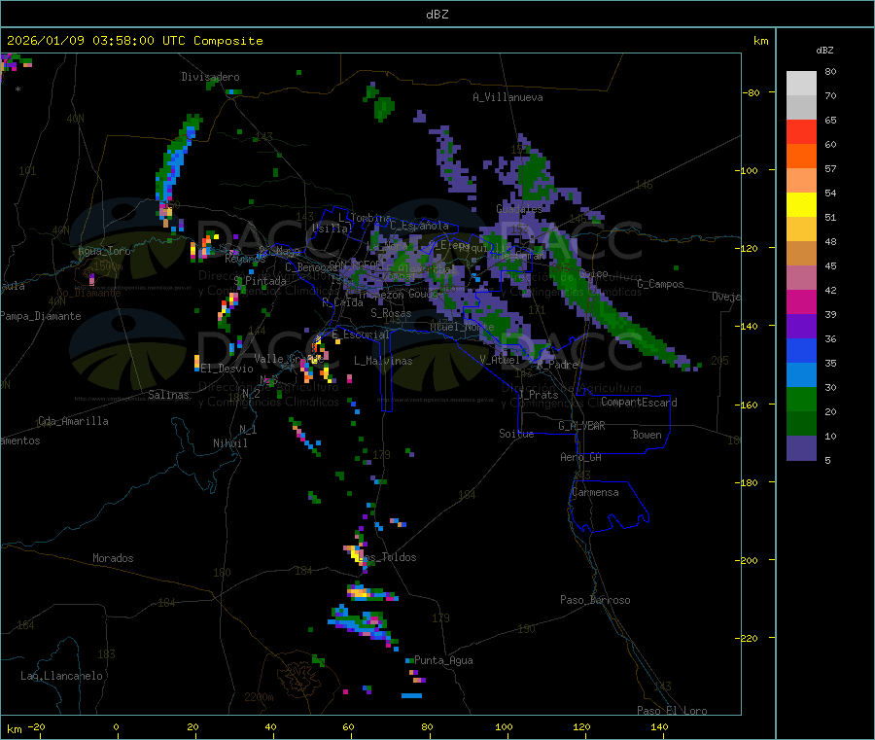Click the Salinas map label
Viewport: 875px width, 740px height.
(x=171, y=395)
